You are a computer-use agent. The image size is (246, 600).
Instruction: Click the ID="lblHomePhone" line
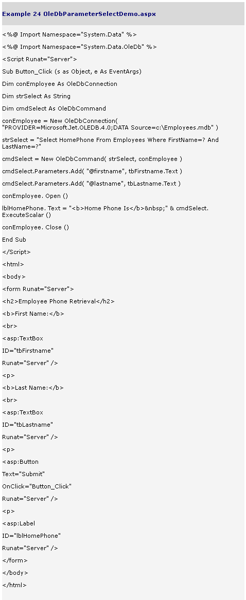[31, 536]
